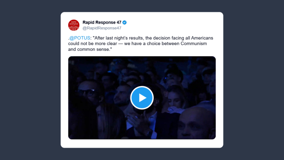Click the blue verified badge
The height and width of the screenshot is (160, 284).
point(124,23)
